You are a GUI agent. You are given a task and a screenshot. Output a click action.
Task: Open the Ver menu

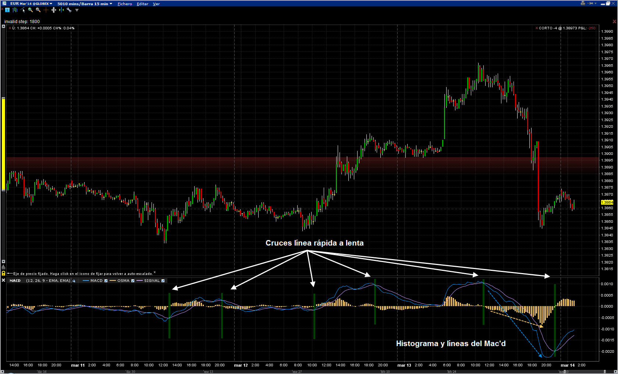click(x=156, y=4)
